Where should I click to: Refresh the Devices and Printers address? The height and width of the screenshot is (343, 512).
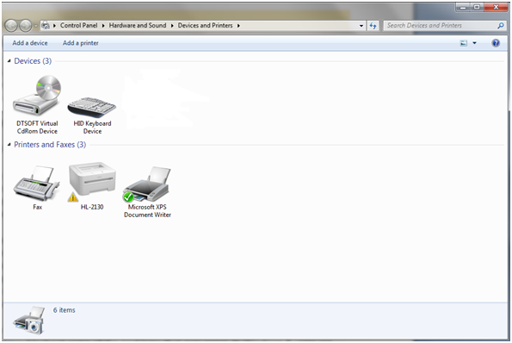[373, 25]
